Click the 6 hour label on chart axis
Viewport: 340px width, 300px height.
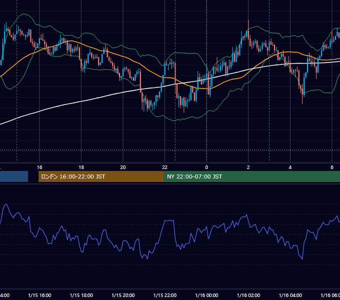coord(332,167)
